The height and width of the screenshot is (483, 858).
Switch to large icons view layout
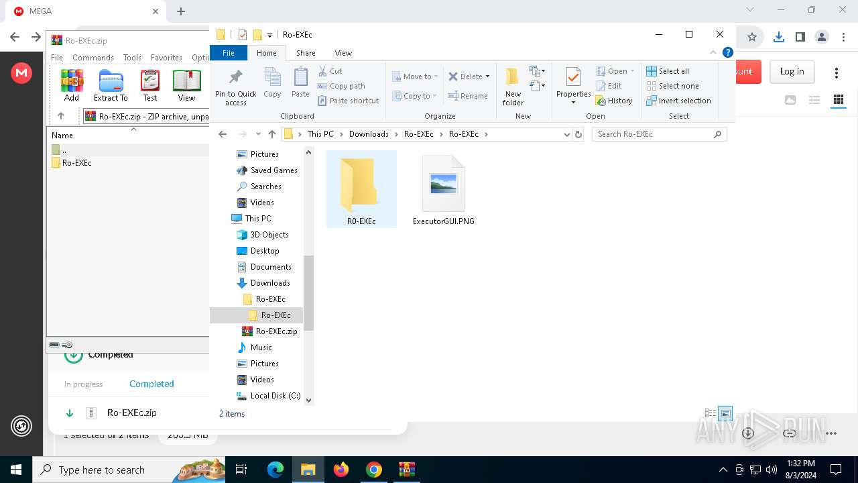pyautogui.click(x=725, y=414)
